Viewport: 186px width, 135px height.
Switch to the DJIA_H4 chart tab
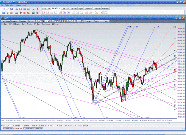point(28,128)
